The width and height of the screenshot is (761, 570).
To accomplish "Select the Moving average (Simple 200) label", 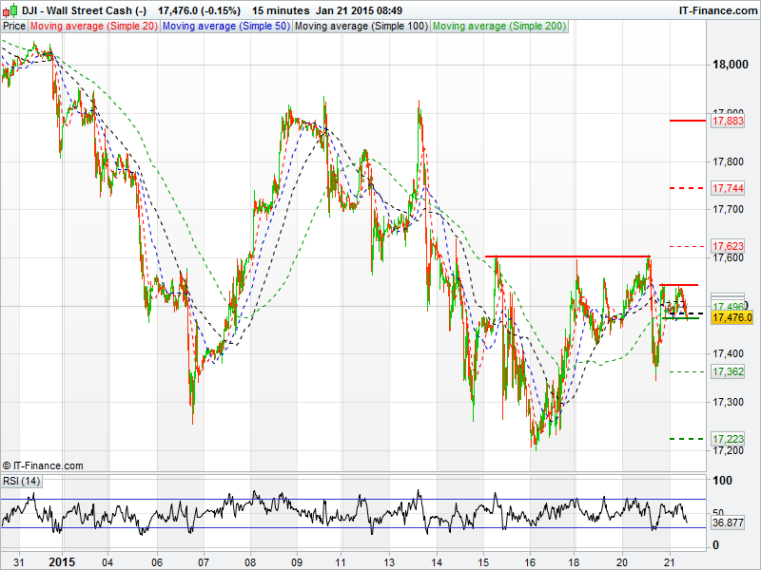I will pos(499,27).
